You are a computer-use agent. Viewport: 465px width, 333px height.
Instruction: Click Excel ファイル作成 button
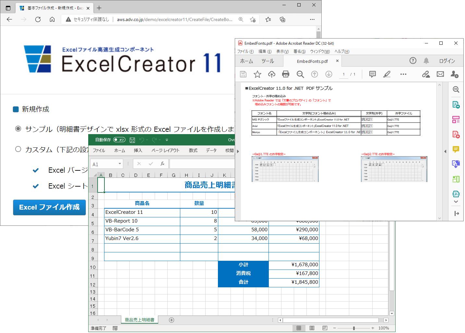coord(49,207)
